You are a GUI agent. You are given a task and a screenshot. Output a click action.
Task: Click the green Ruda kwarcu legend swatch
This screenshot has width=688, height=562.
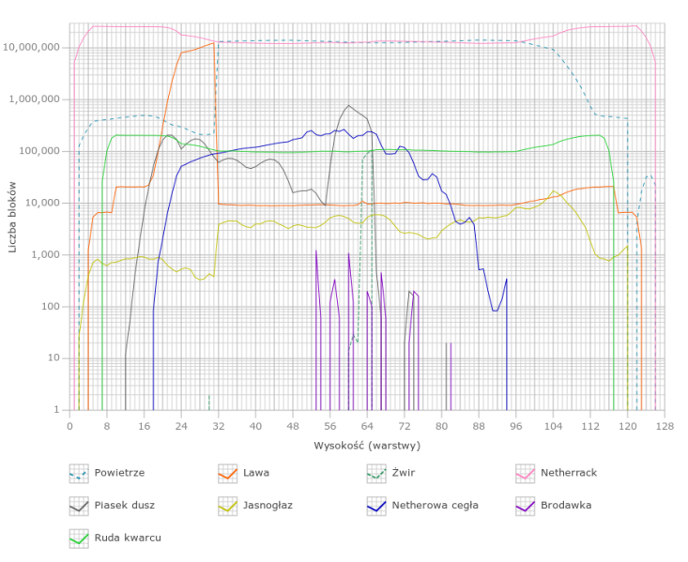pyautogui.click(x=79, y=538)
